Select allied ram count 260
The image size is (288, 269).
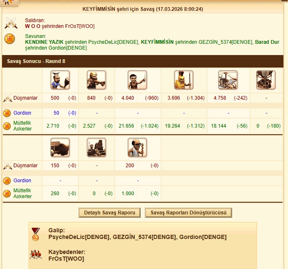tap(55, 194)
